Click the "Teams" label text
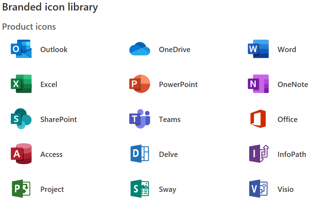 (x=170, y=120)
